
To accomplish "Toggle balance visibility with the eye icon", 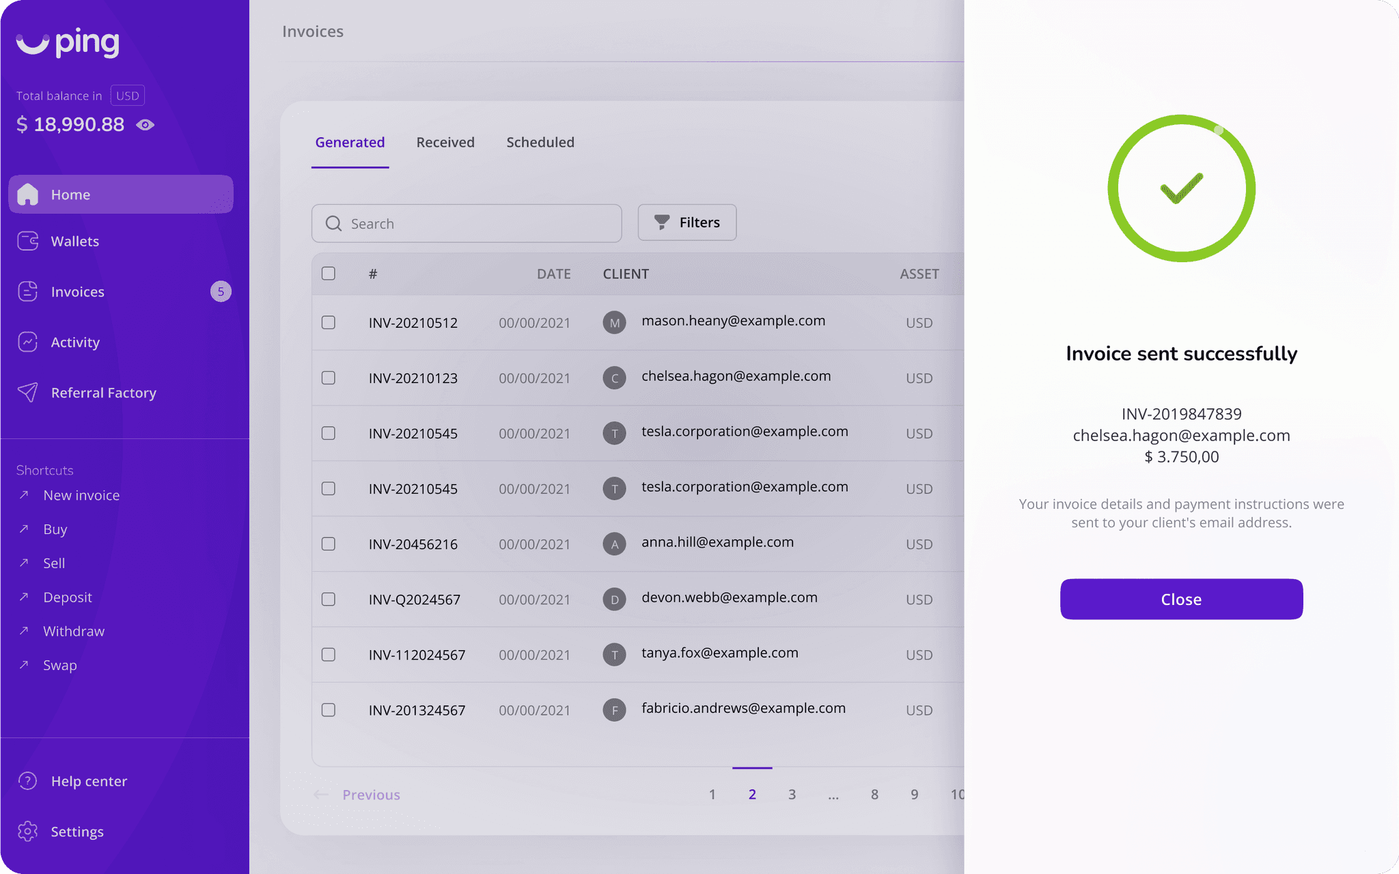I will pyautogui.click(x=145, y=124).
